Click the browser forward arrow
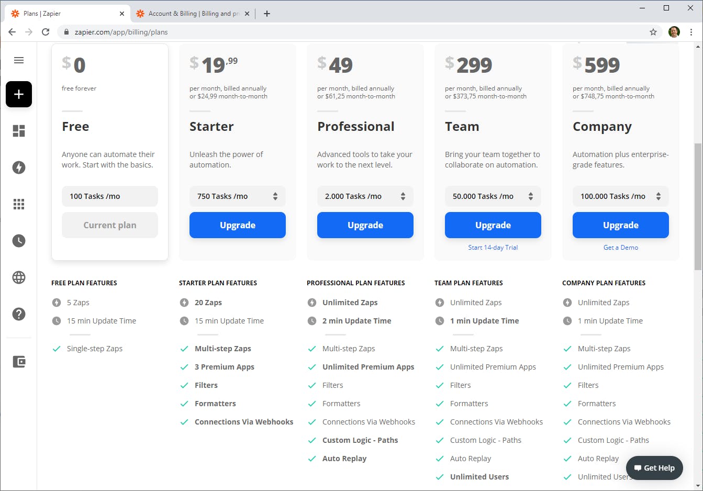 29,32
